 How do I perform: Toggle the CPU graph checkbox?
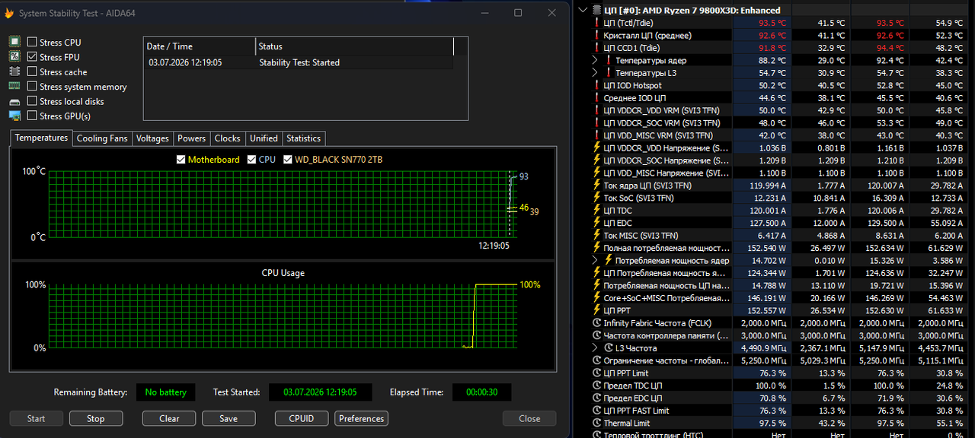[x=251, y=160]
